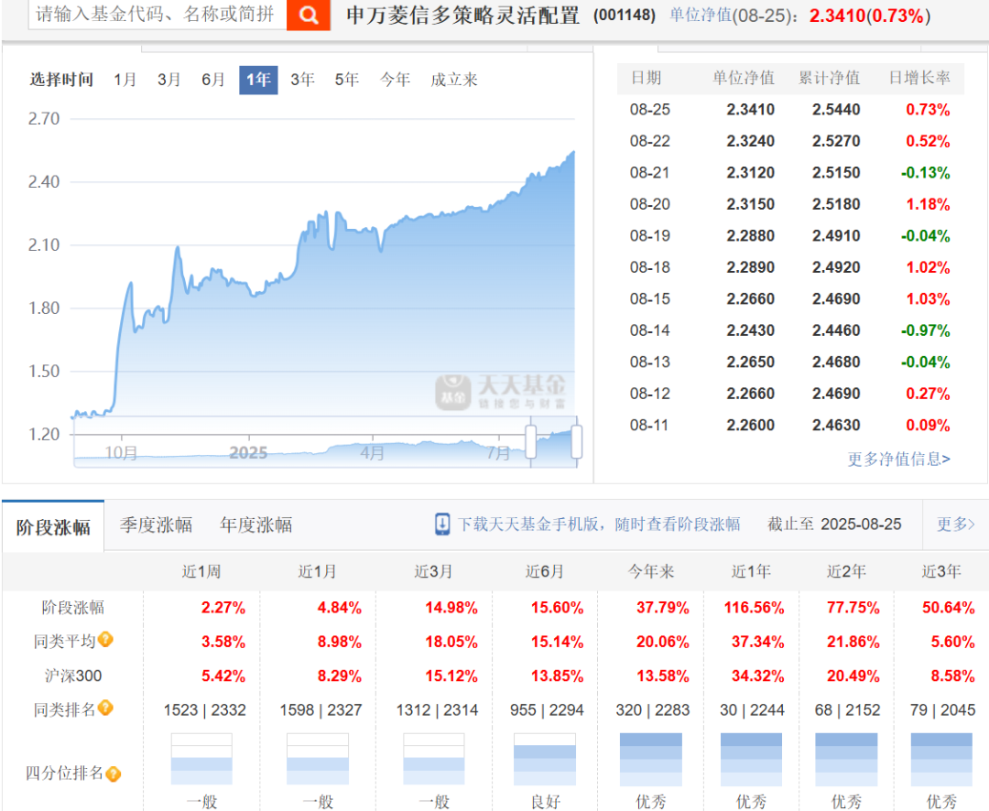Select 成立来 time range
Screen dimensions: 989x811
[x=454, y=80]
